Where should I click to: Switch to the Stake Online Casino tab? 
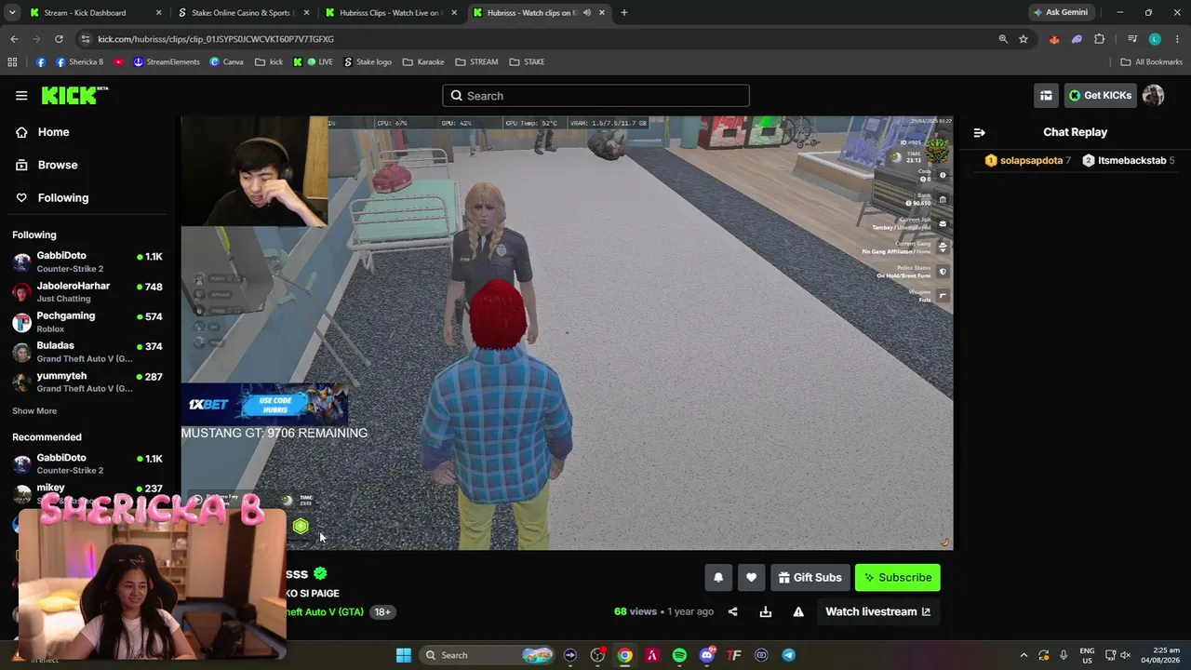[242, 13]
